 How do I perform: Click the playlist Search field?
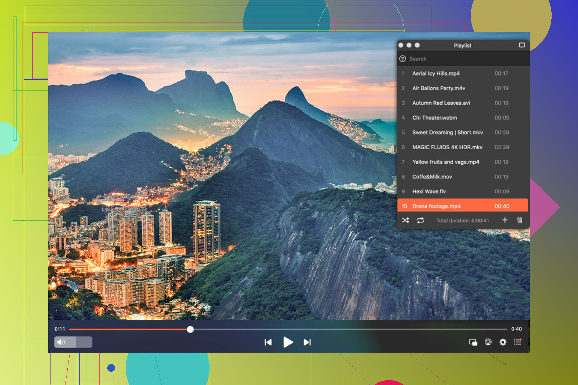(x=463, y=59)
